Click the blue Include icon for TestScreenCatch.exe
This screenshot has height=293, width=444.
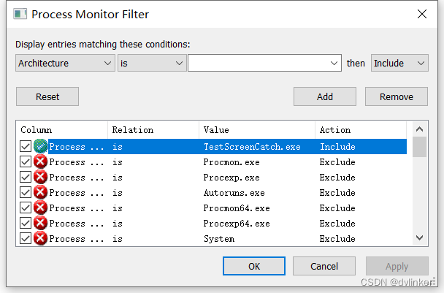pos(40,146)
